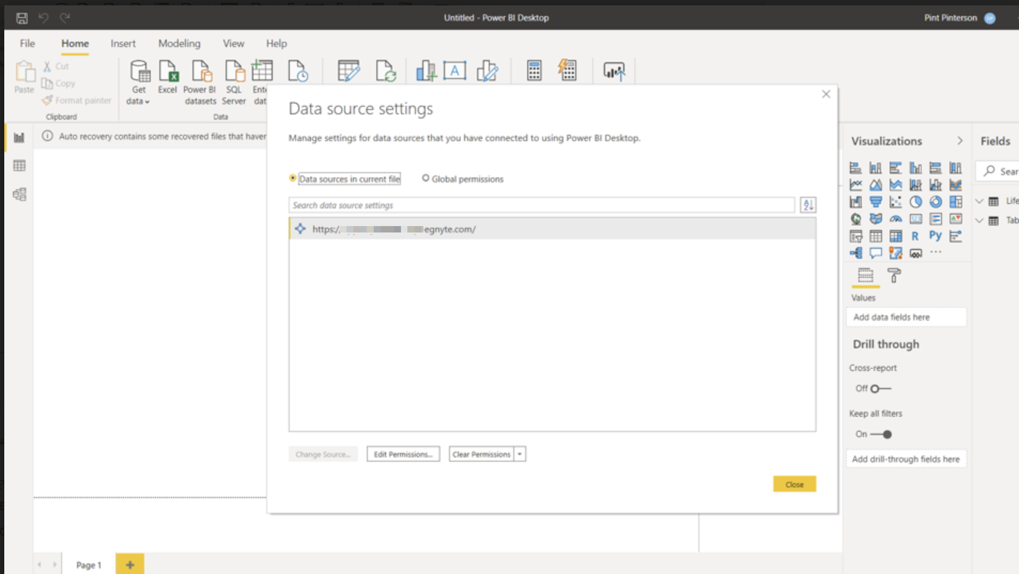Click the Fields search box

click(x=998, y=171)
